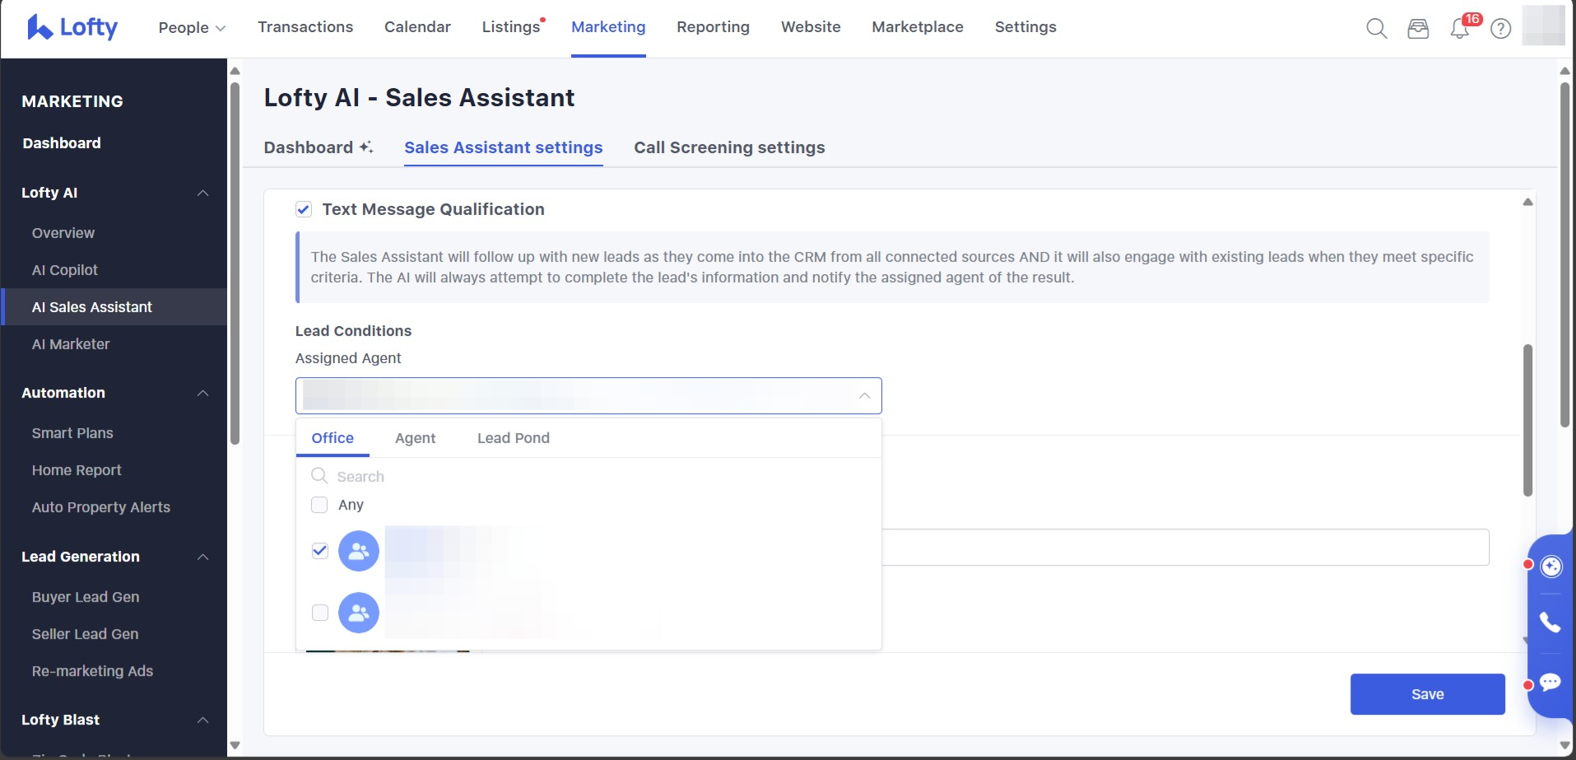Image resolution: width=1576 pixels, height=760 pixels.
Task: Open the Website menu
Action: point(811,27)
